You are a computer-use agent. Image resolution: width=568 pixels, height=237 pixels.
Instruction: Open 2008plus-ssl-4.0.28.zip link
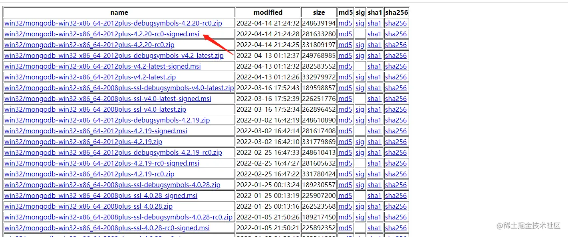[x=89, y=206]
